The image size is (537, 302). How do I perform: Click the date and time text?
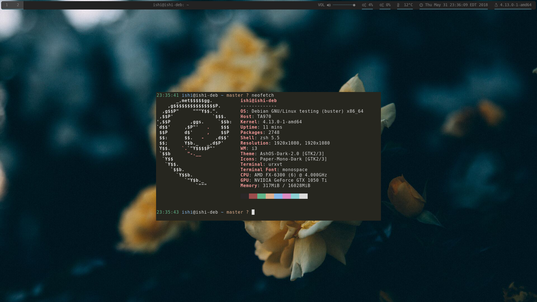pos(456,5)
